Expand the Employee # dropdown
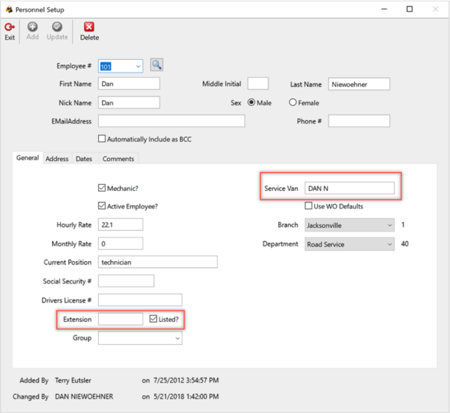This screenshot has height=413, width=450. coord(138,66)
